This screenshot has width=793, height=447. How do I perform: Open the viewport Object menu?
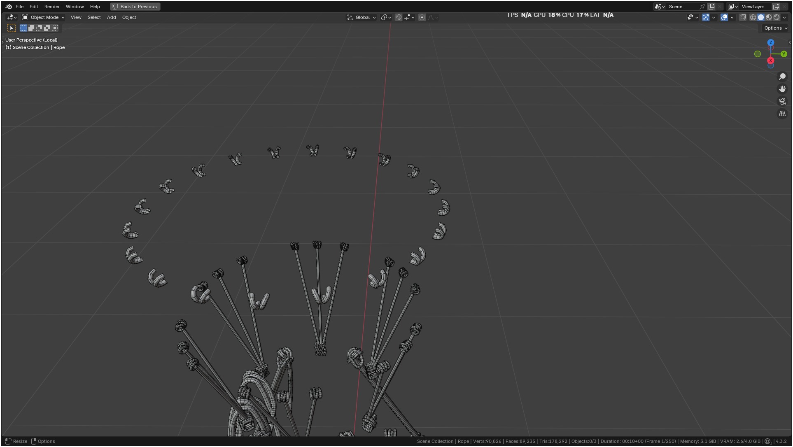[x=129, y=17]
